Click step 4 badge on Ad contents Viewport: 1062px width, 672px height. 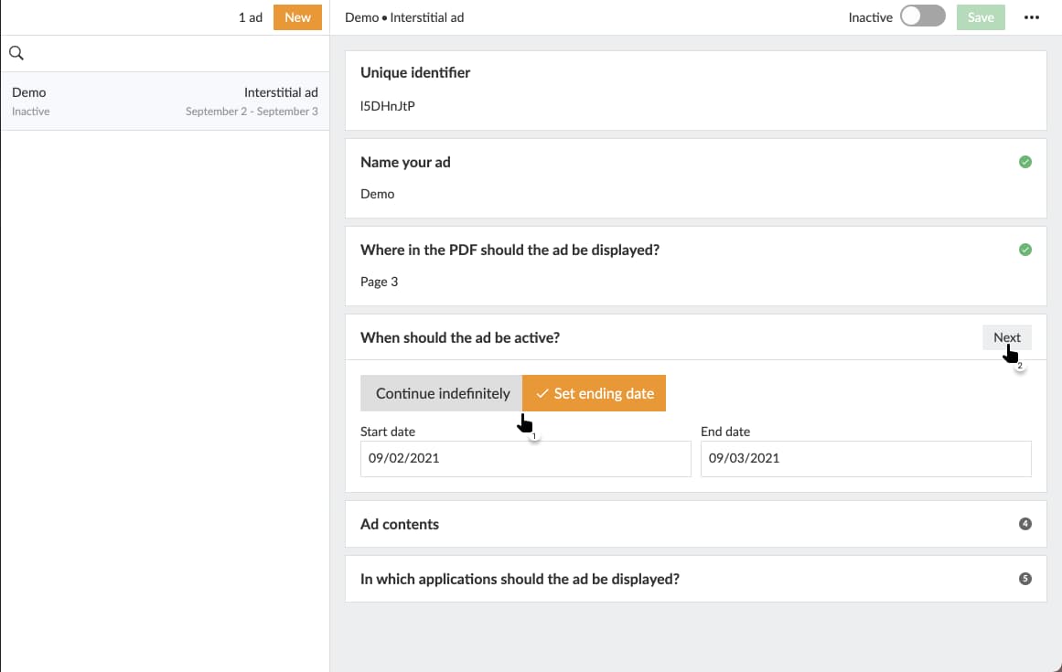pyautogui.click(x=1024, y=524)
